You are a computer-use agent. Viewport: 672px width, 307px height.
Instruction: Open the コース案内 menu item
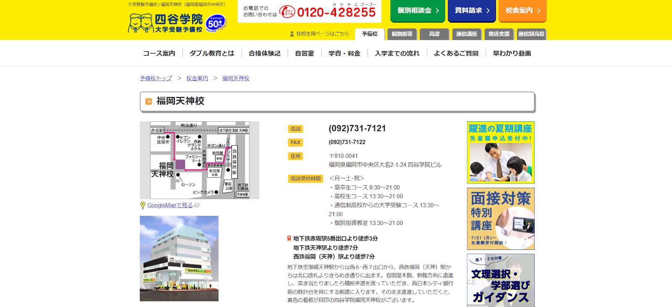pos(159,53)
